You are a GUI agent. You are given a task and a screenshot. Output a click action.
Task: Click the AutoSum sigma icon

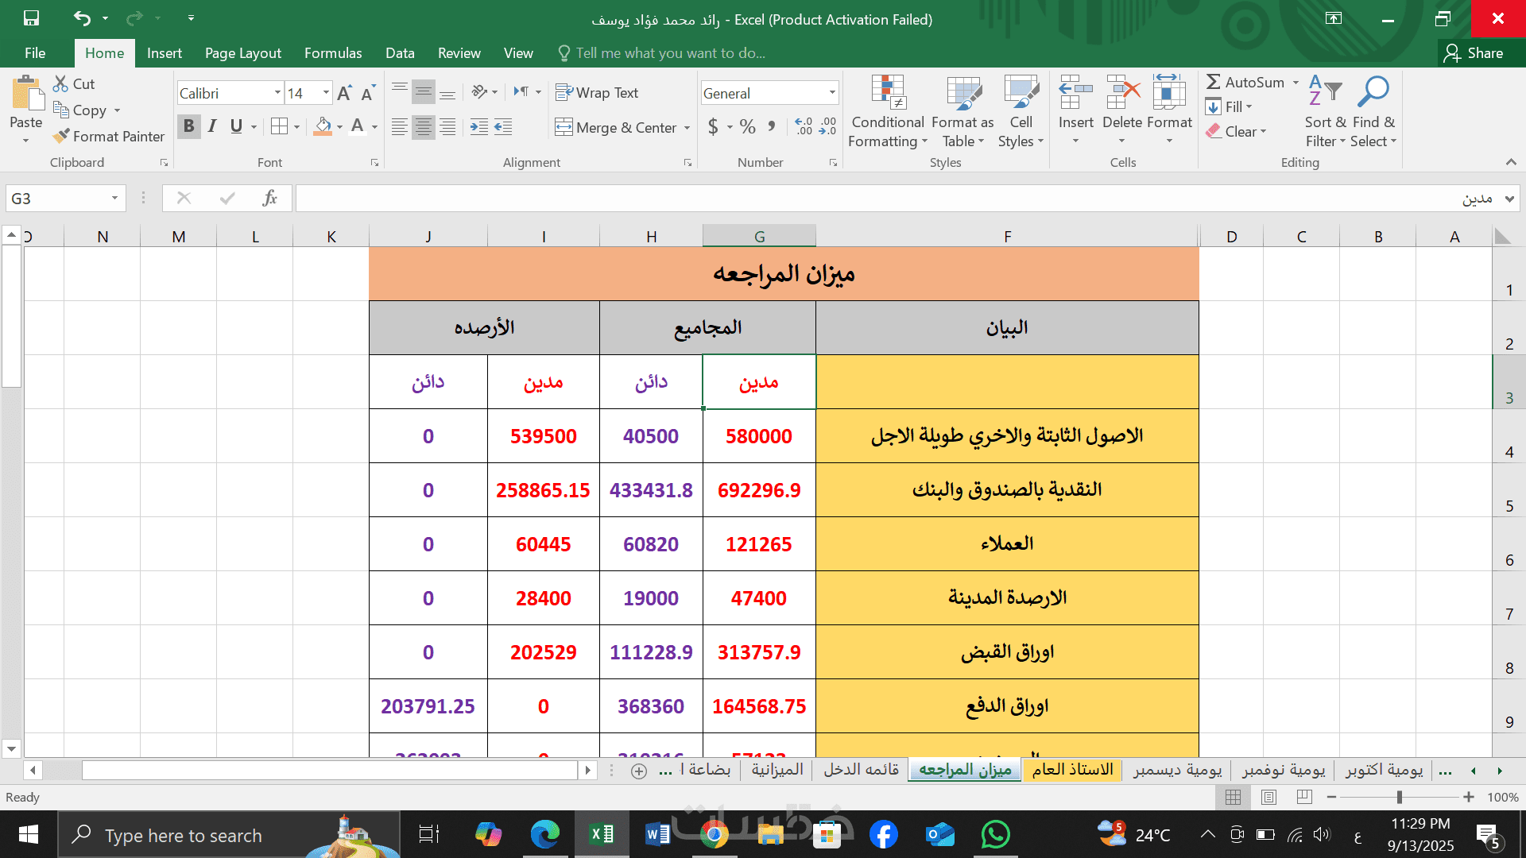coord(1214,82)
